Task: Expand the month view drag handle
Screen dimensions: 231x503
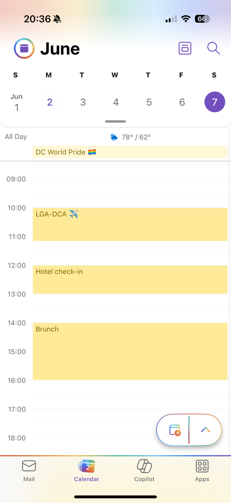Action: point(115,121)
